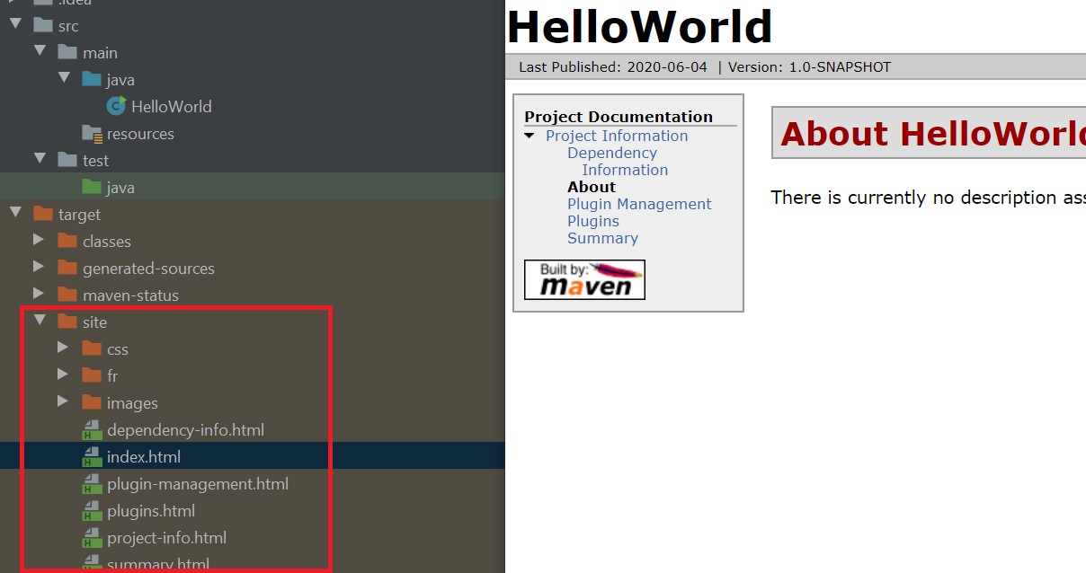Select project-info.html file in tree

166,538
